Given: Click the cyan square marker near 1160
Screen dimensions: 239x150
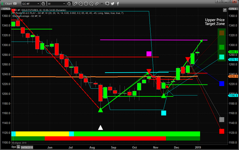Looking at the screenshot, I should 164,113.
